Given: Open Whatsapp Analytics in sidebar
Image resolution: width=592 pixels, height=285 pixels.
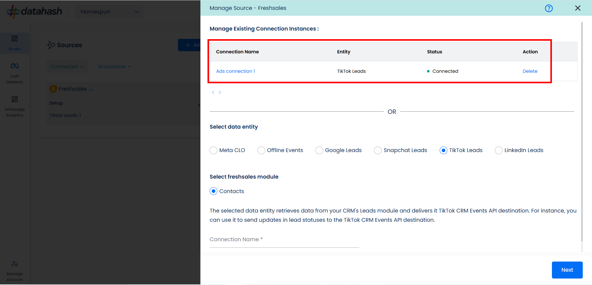Looking at the screenshot, I should (14, 106).
